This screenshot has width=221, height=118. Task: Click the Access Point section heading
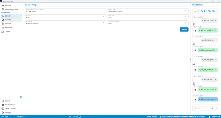click(6, 13)
